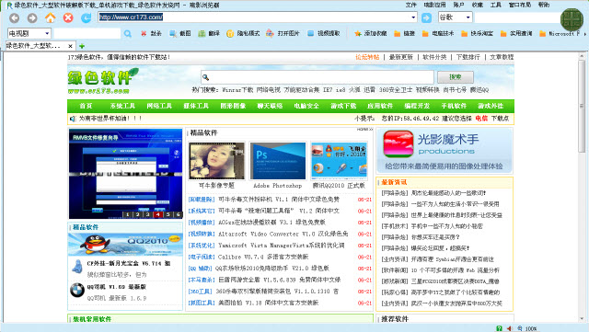Open the 电视剧 category dropdown
Viewport: 589px width, 332px height.
pos(47,33)
